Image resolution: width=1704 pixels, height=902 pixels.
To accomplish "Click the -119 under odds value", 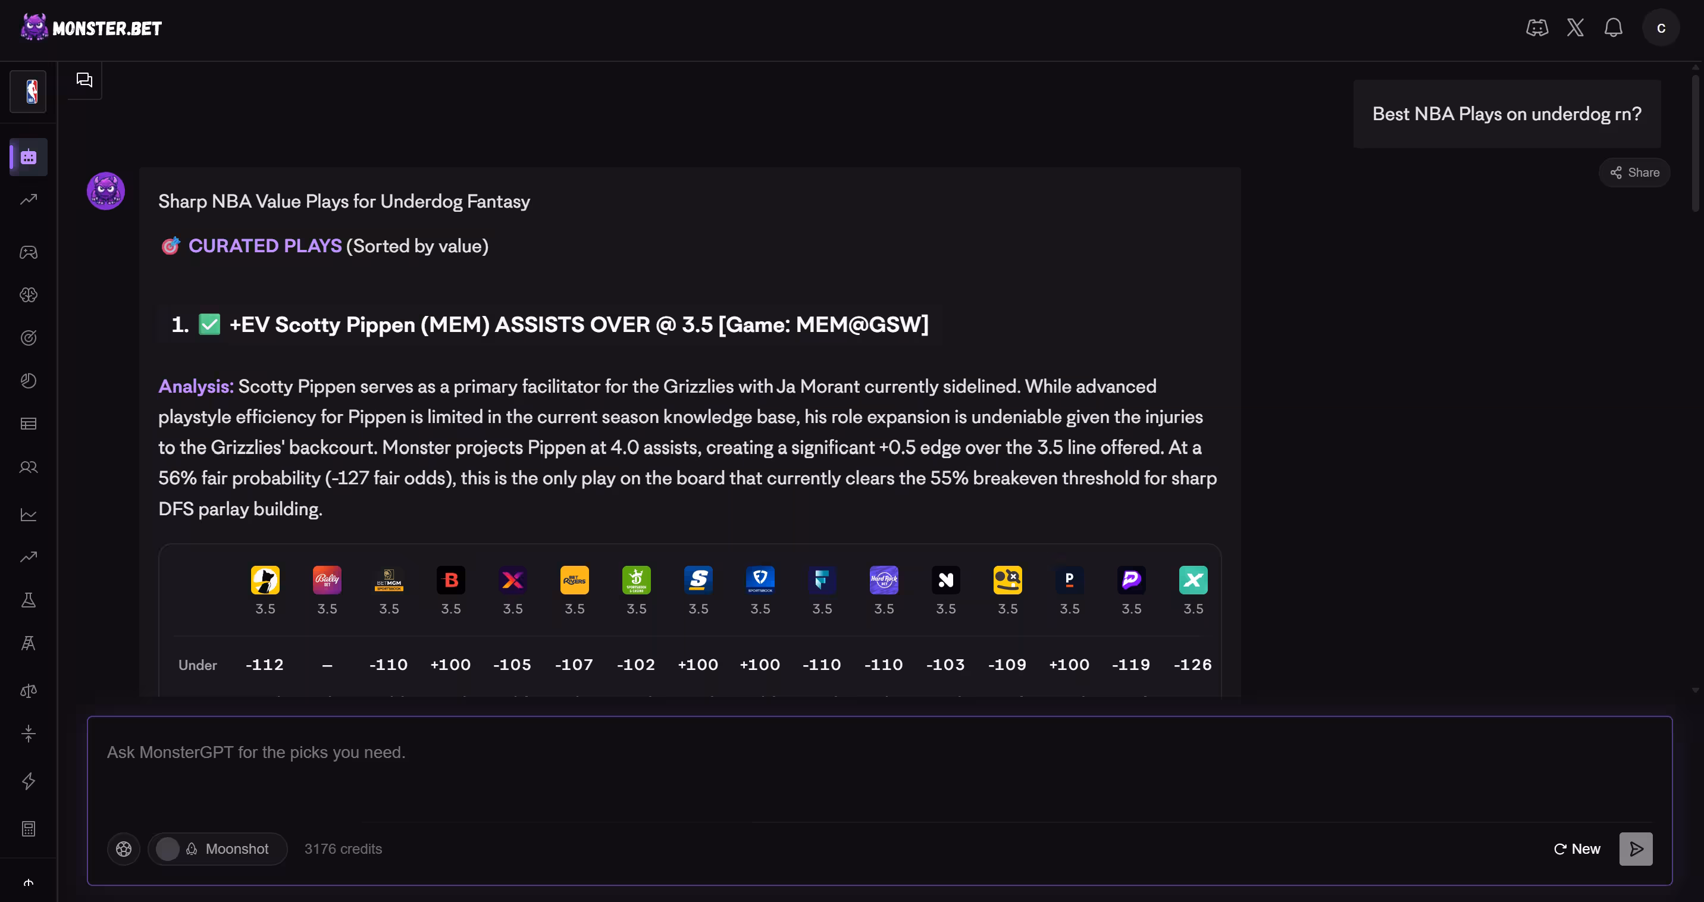I will tap(1131, 664).
